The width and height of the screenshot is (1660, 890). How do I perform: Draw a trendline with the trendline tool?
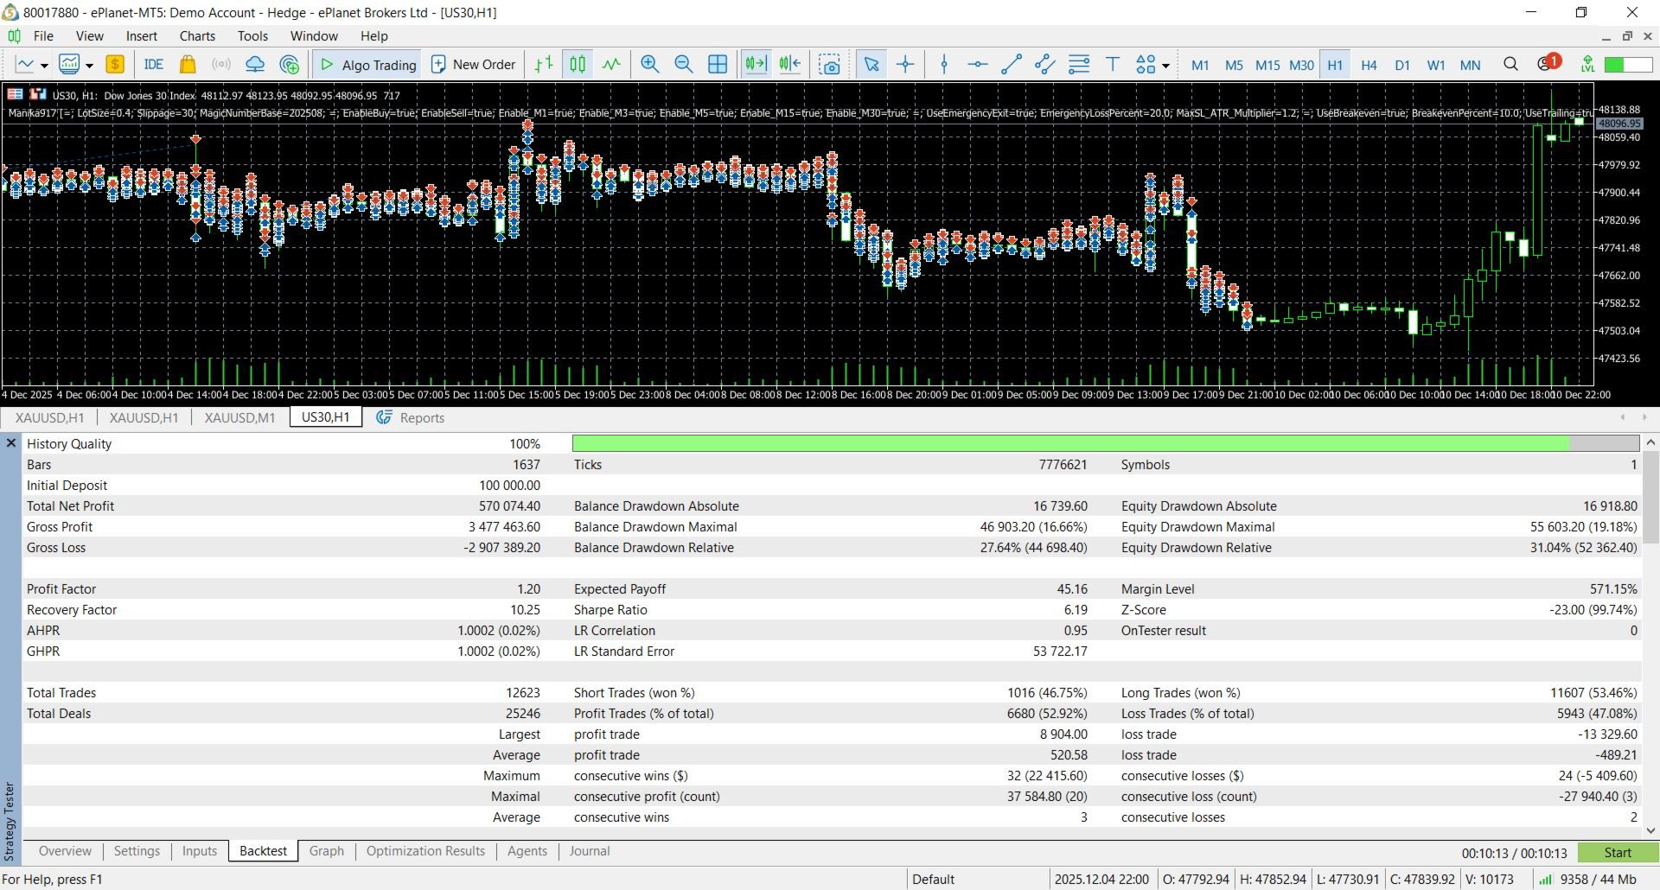(1011, 65)
